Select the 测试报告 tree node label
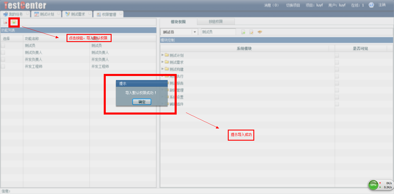This screenshot has height=194, width=394. (176, 83)
